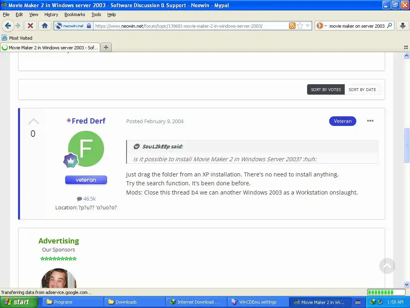The height and width of the screenshot is (308, 410).
Task: Upvote Fred Derf's post arrow
Action: 34,121
